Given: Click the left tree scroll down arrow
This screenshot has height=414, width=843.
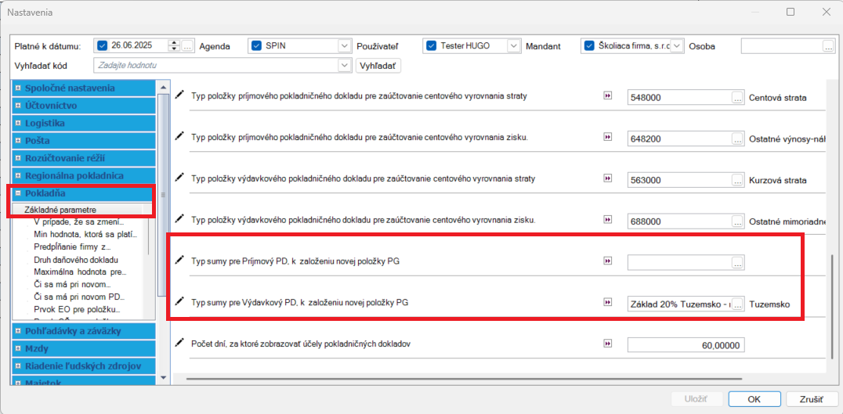Looking at the screenshot, I should coord(164,377).
